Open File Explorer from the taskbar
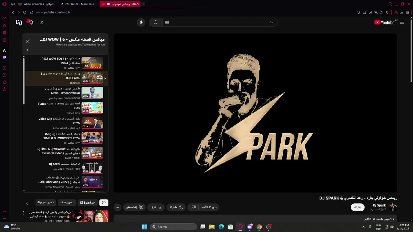 (x=212, y=227)
